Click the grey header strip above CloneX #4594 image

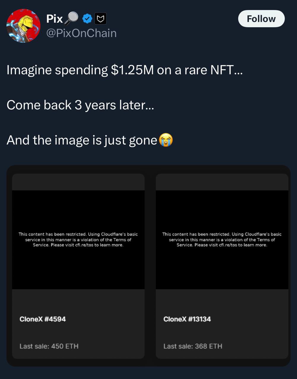(x=78, y=182)
